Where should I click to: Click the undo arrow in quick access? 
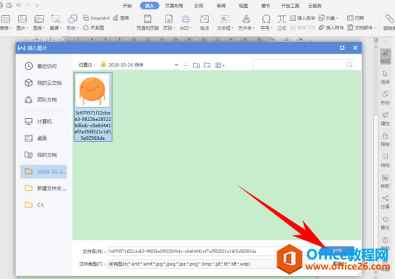click(19, 5)
